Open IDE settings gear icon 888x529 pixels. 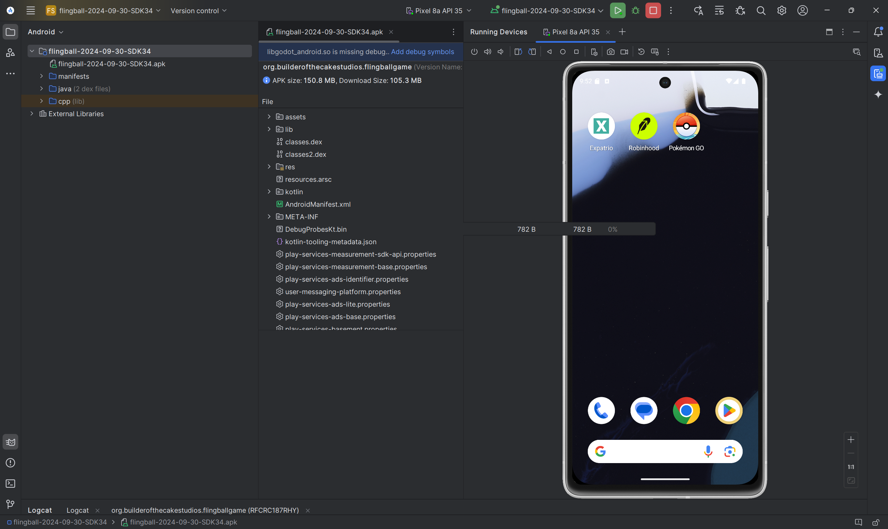click(x=781, y=11)
